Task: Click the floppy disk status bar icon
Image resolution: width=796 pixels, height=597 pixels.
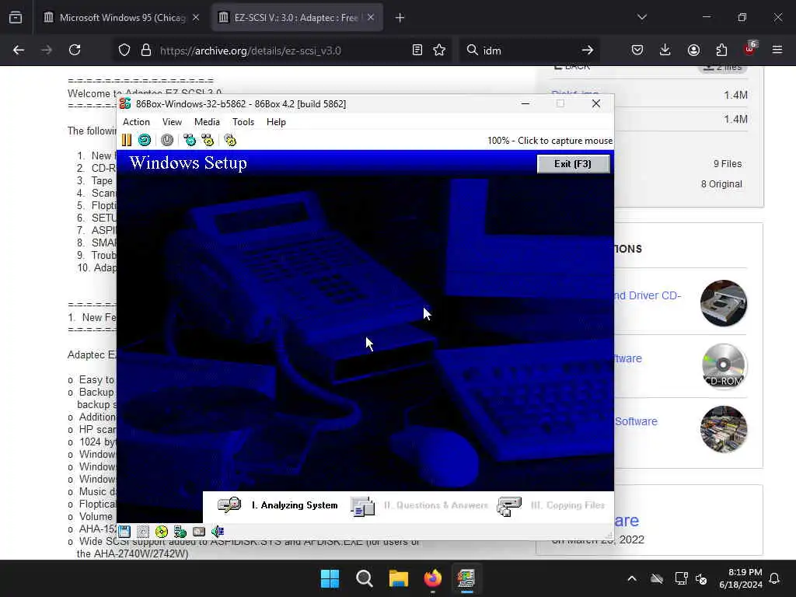Action: pyautogui.click(x=124, y=532)
